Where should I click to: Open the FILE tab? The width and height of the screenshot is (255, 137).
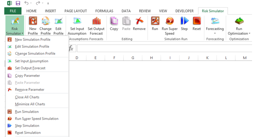click(x=13, y=11)
